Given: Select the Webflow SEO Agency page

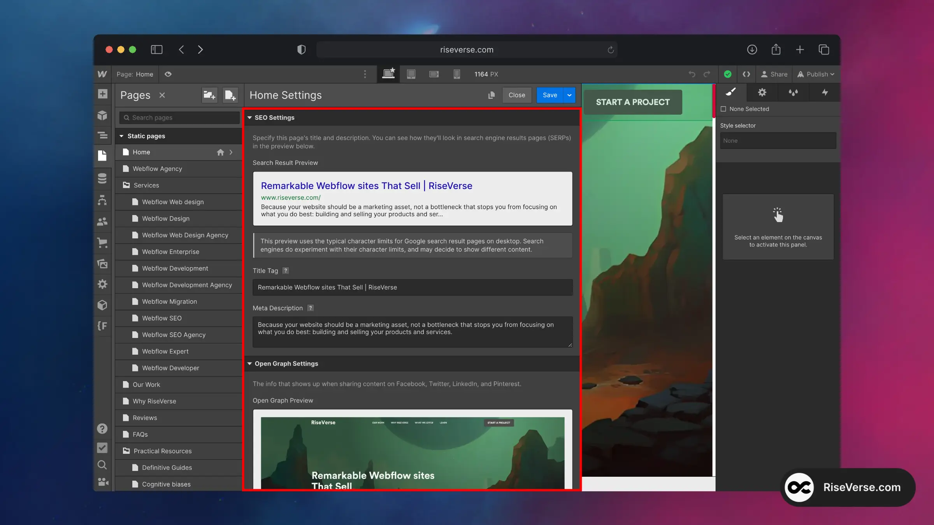Looking at the screenshot, I should tap(174, 335).
